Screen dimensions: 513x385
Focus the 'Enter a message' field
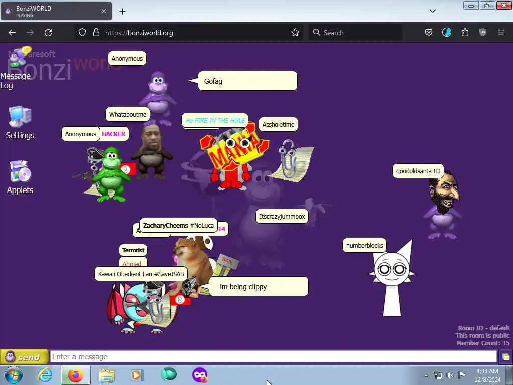(x=273, y=357)
